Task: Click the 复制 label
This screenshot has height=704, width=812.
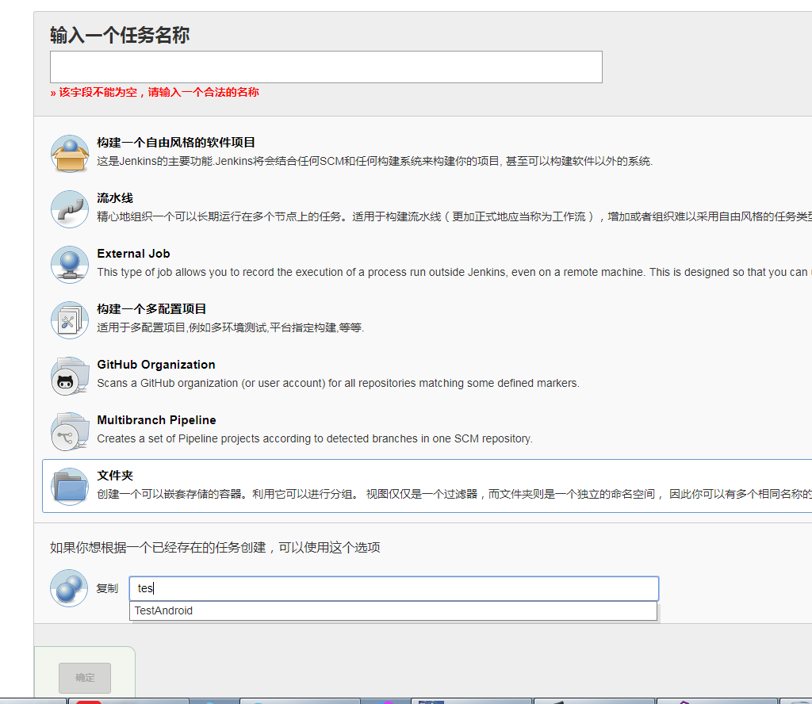Action: click(107, 588)
